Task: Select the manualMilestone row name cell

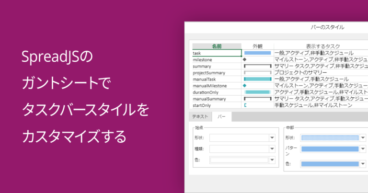Action: coord(217,86)
